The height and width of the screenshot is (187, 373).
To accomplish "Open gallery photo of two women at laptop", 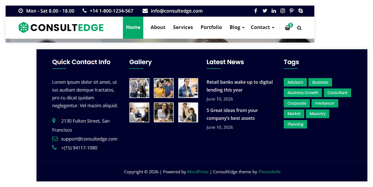I will click(188, 112).
